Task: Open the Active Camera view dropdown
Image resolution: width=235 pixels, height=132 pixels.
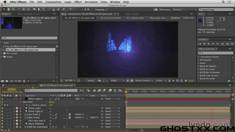Action: point(144,81)
